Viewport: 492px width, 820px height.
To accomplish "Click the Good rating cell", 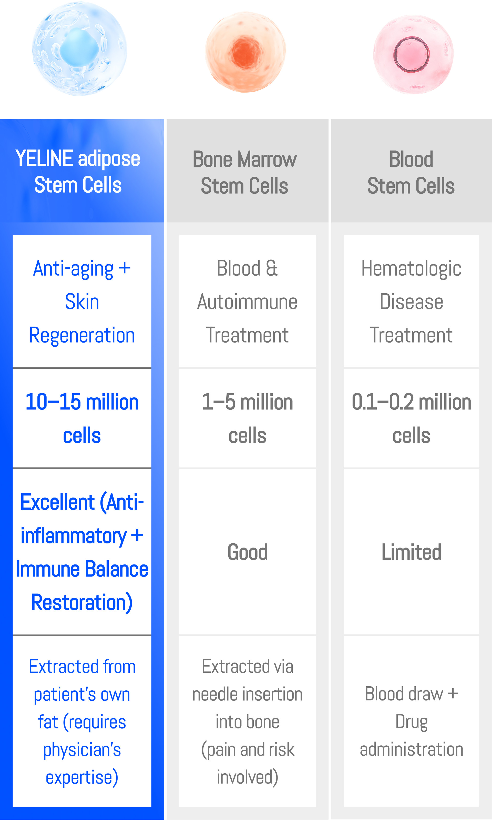I will (x=247, y=552).
